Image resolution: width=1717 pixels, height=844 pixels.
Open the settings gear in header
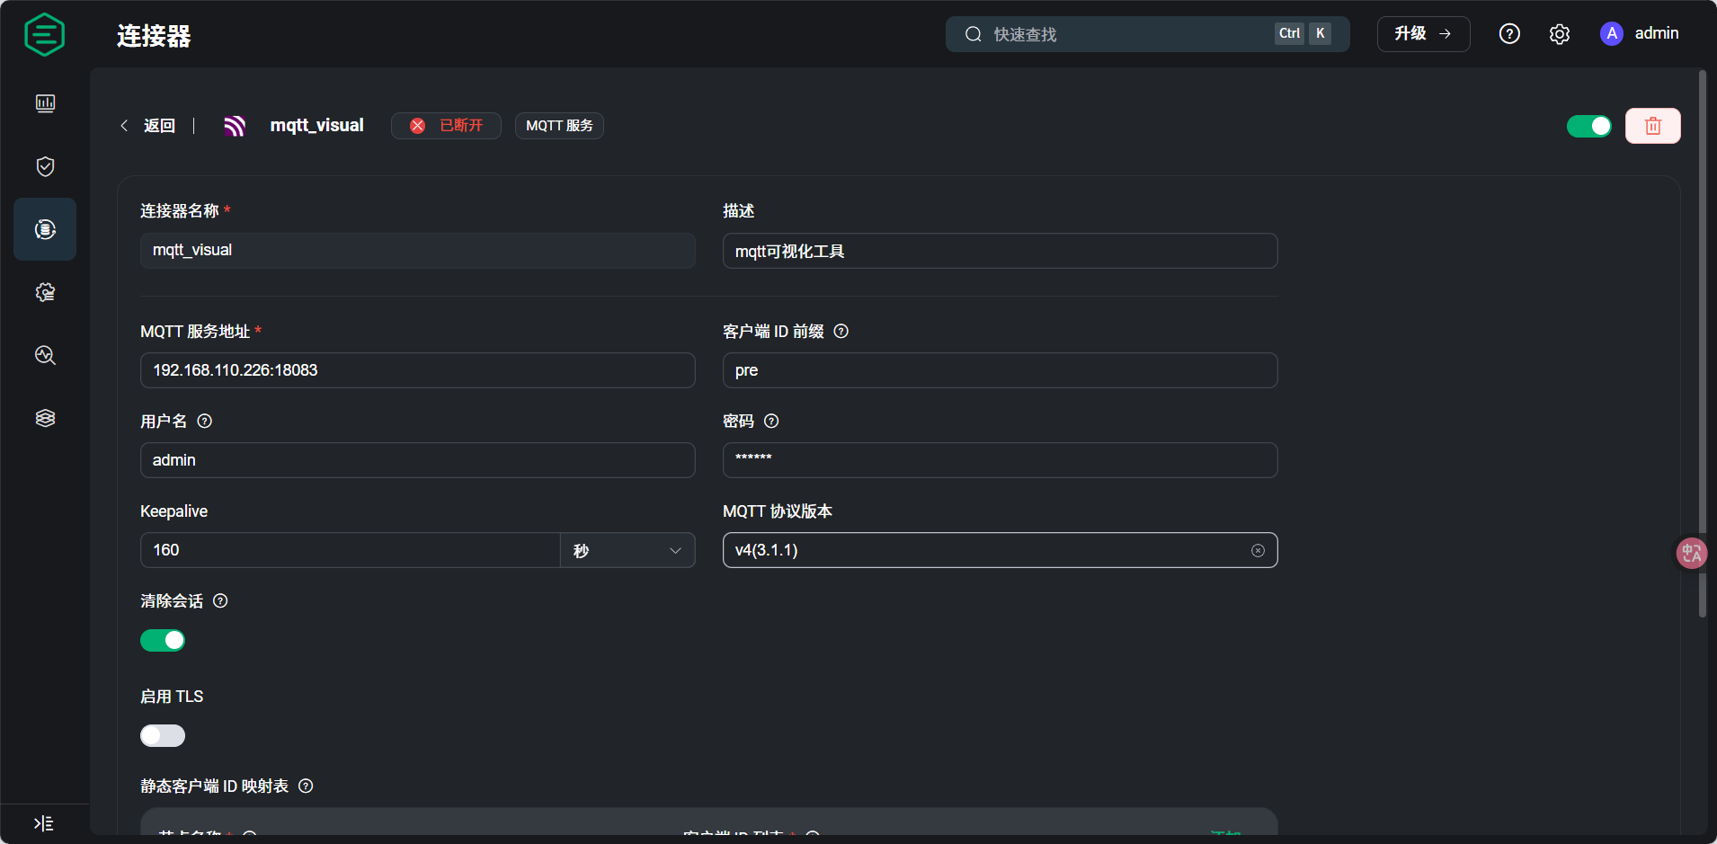tap(1560, 34)
